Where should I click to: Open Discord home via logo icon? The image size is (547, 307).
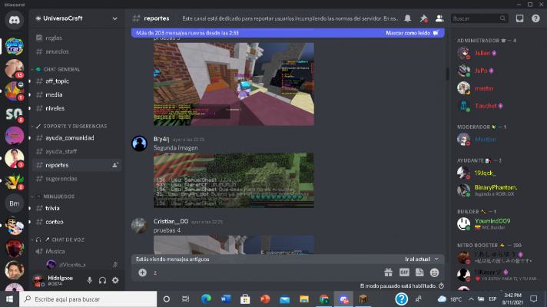tap(15, 20)
